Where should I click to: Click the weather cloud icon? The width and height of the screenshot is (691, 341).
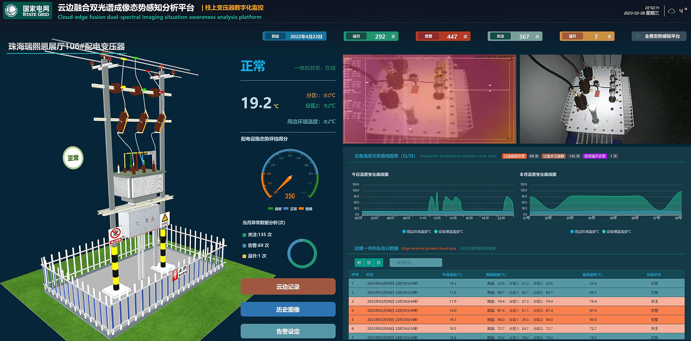click(672, 11)
